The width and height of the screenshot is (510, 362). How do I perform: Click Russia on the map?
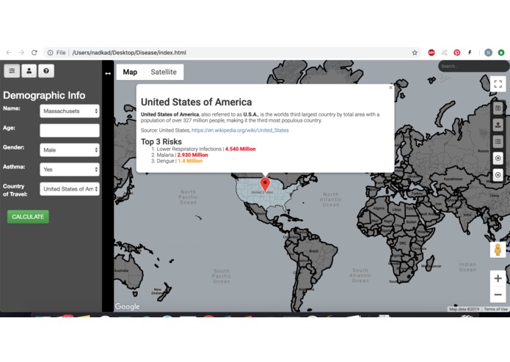tap(483, 151)
